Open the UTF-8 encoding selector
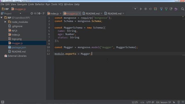The image size is (185, 104). point(150,102)
